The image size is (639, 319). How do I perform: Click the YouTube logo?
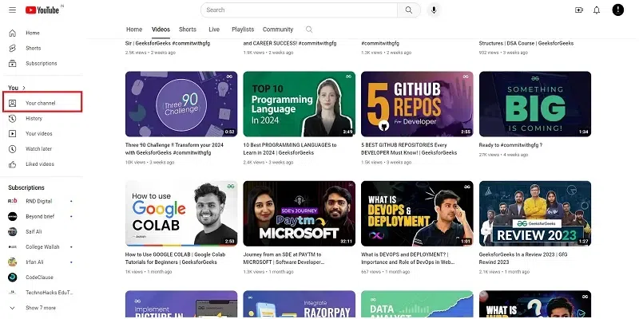[x=42, y=10]
